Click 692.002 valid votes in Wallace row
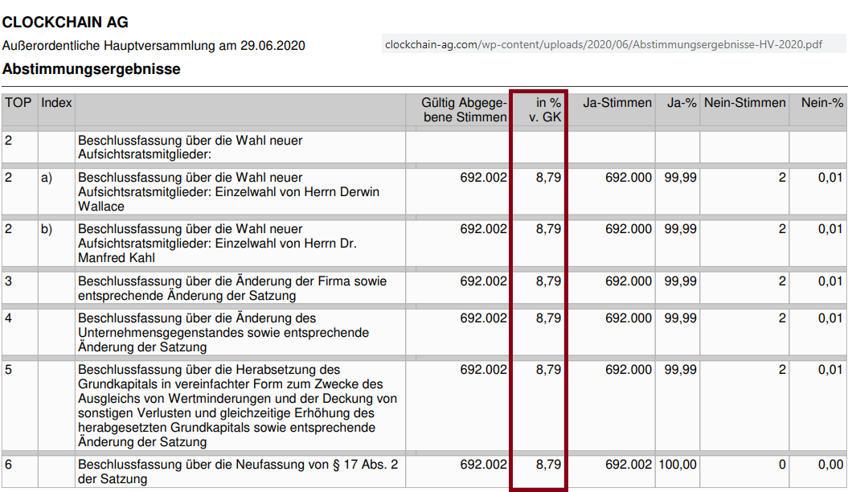 pyautogui.click(x=484, y=178)
